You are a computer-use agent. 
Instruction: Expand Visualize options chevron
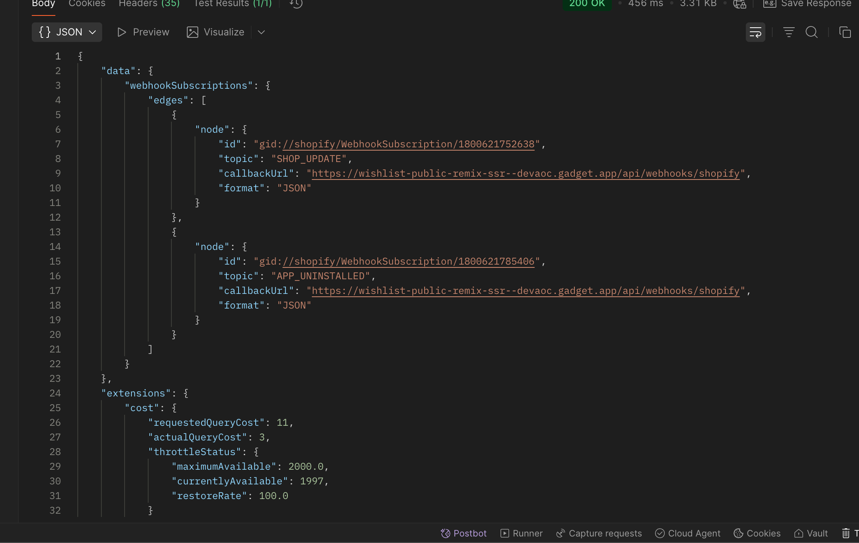[261, 32]
